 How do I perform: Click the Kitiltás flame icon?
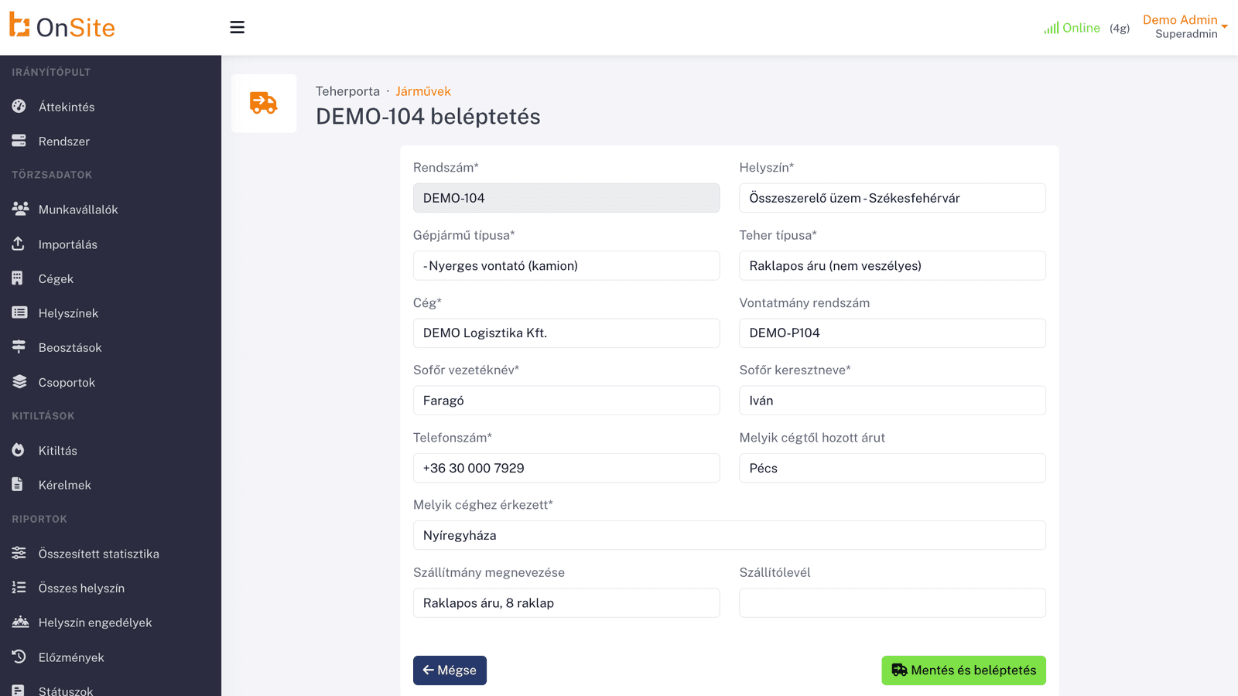pos(19,450)
